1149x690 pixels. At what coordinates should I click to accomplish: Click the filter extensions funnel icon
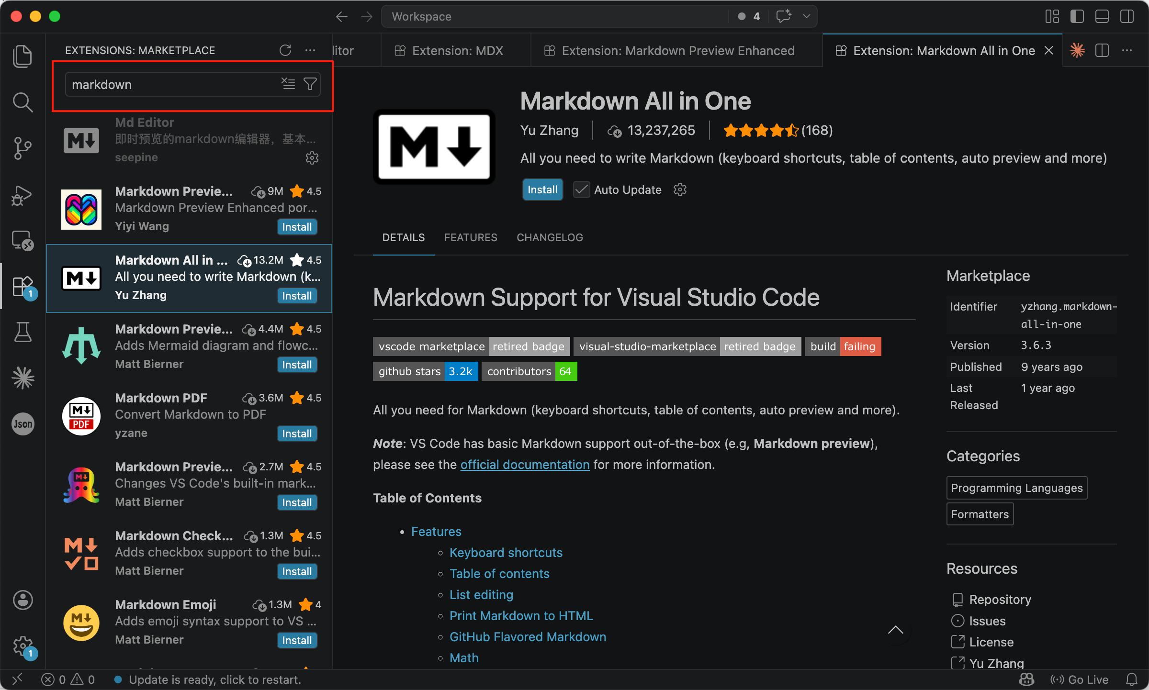point(310,84)
